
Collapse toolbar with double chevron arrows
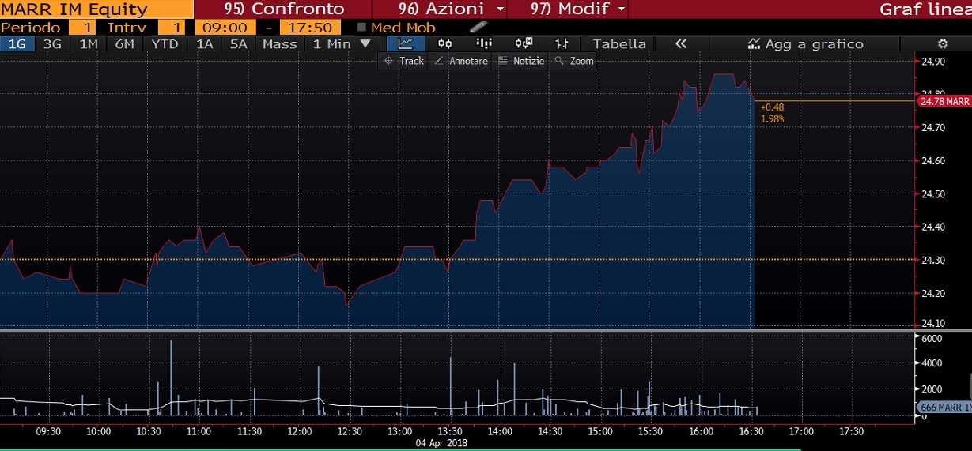pyautogui.click(x=680, y=44)
